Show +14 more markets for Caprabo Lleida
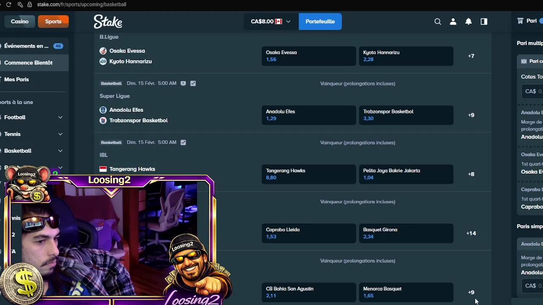The image size is (543, 305). [x=471, y=233]
